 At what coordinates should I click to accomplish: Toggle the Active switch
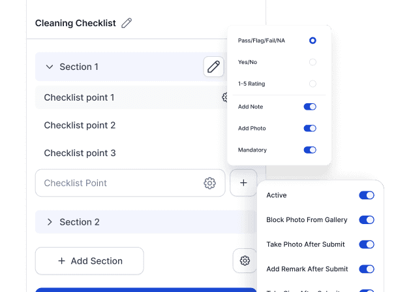[367, 195]
